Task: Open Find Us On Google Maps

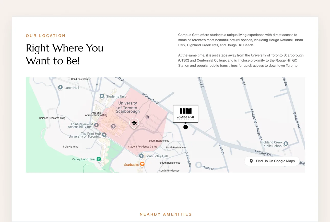Action: click(x=272, y=161)
